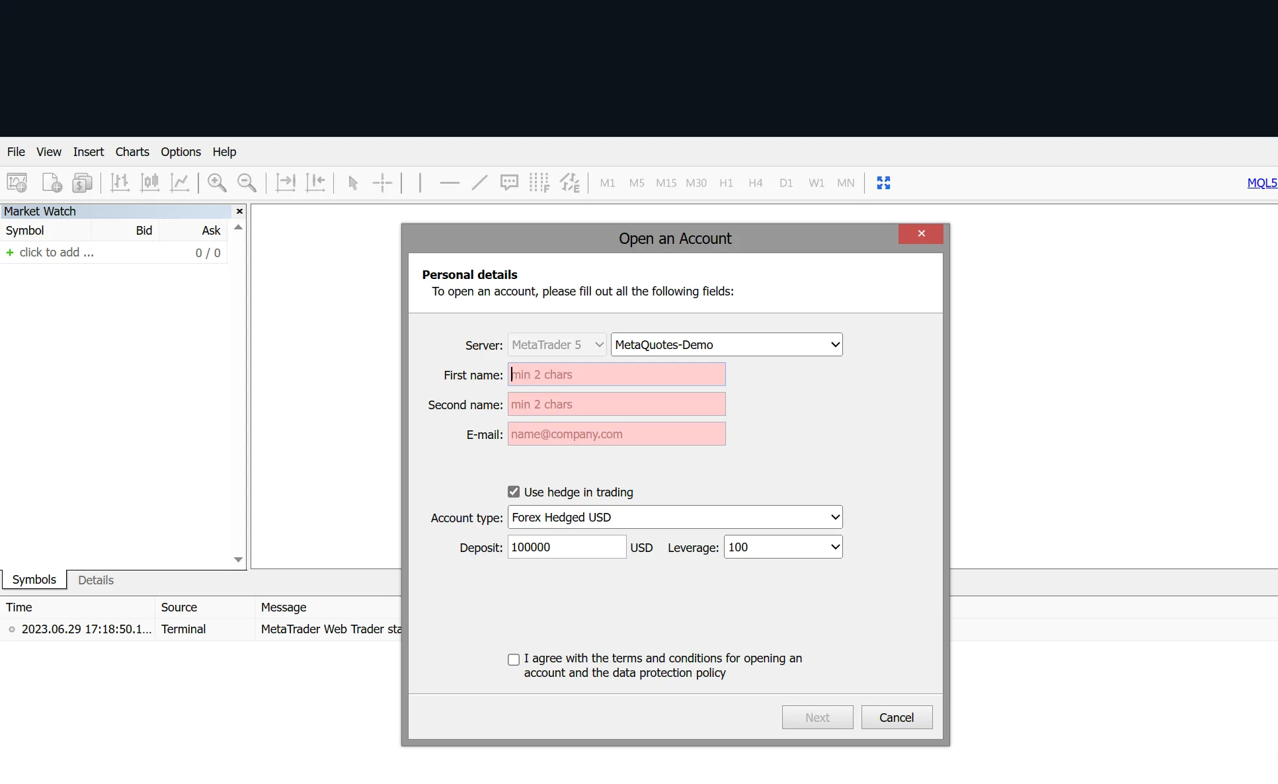Toggle chart auto-scroll to end icon
1278x784 pixels.
click(285, 182)
